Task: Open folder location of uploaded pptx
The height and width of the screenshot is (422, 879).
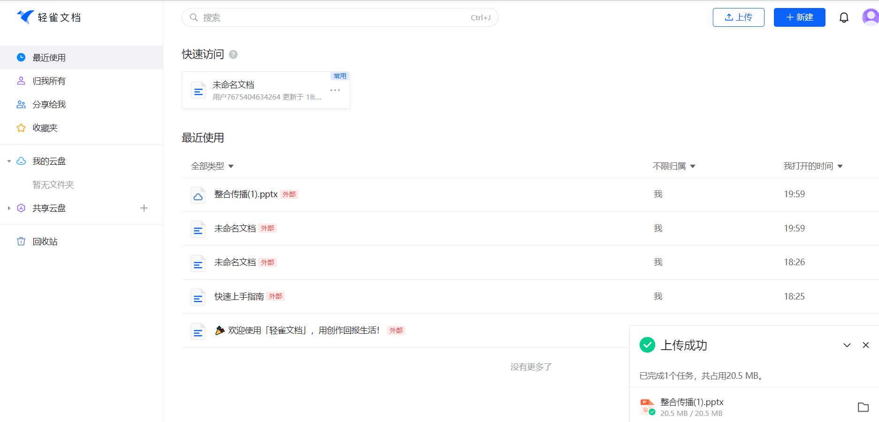Action: (863, 407)
